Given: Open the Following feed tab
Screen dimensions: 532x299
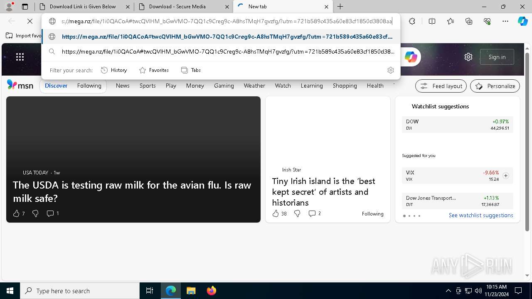Looking at the screenshot, I should click(x=89, y=86).
